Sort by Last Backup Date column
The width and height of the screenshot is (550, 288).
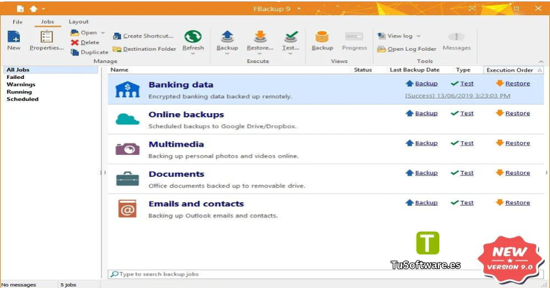[415, 70]
